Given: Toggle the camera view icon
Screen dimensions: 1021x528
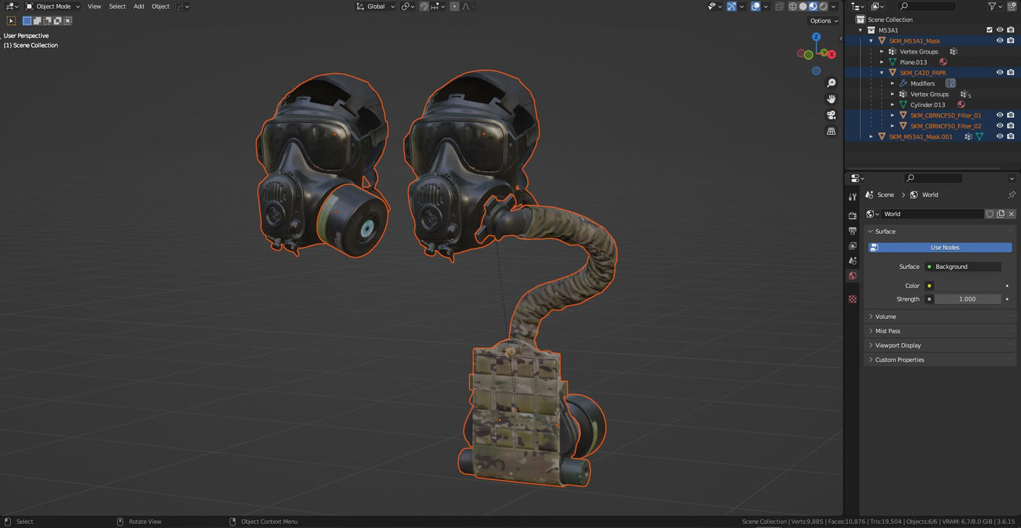Looking at the screenshot, I should click(832, 115).
